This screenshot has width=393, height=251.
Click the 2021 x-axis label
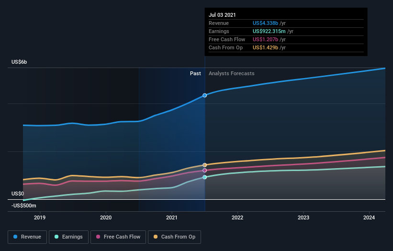click(172, 217)
